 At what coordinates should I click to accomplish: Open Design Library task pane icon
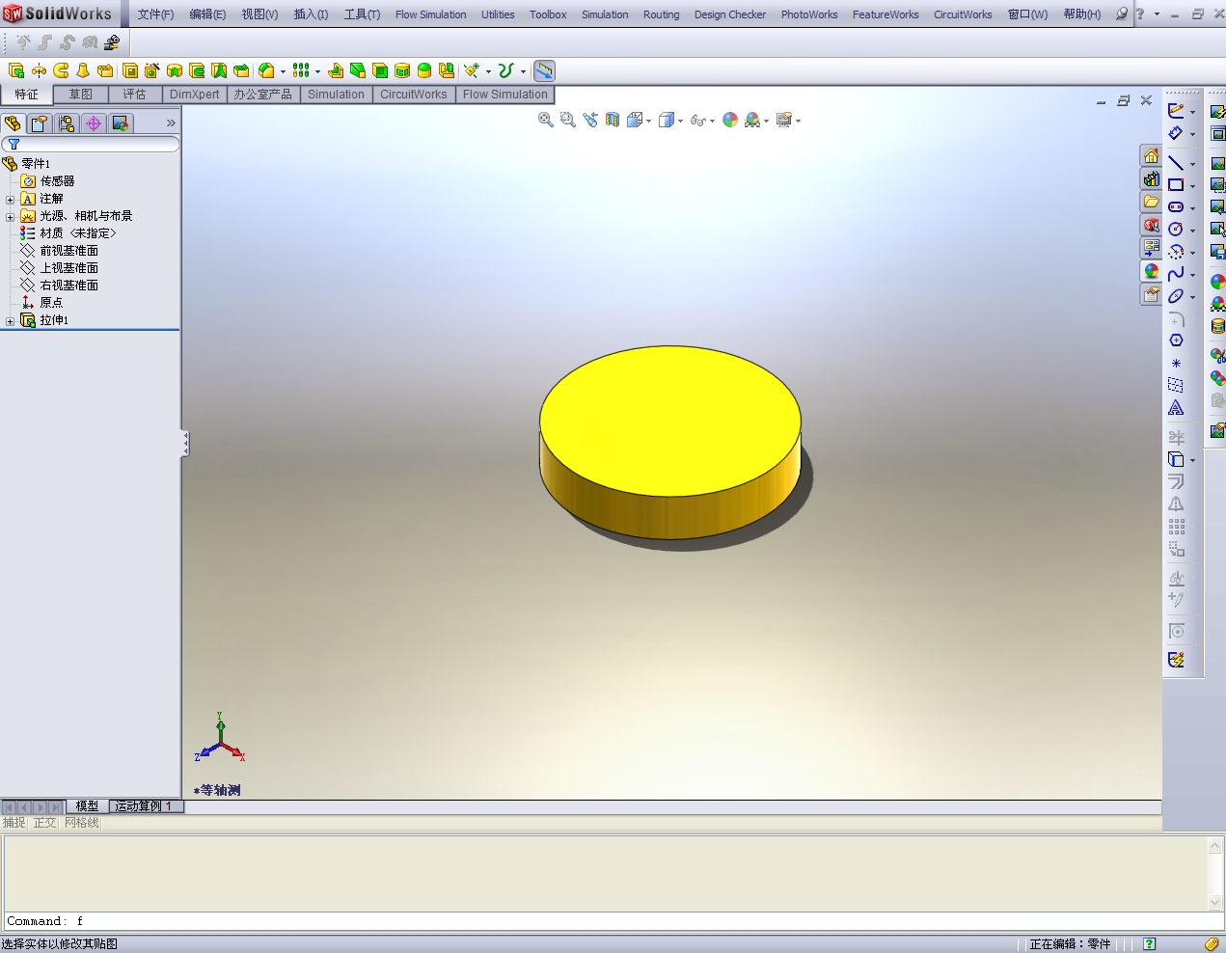[x=1151, y=178]
